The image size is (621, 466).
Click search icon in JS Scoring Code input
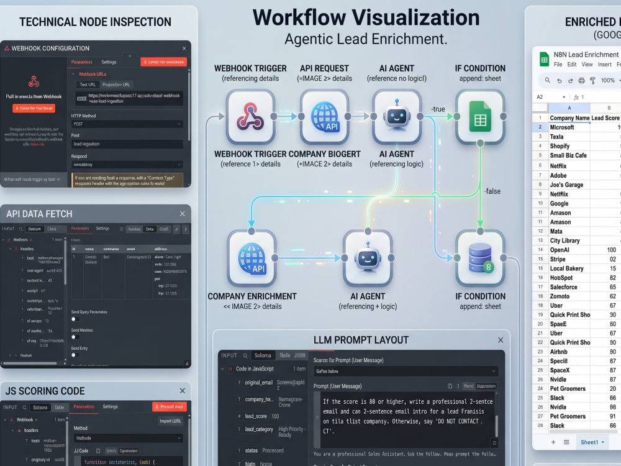24,408
